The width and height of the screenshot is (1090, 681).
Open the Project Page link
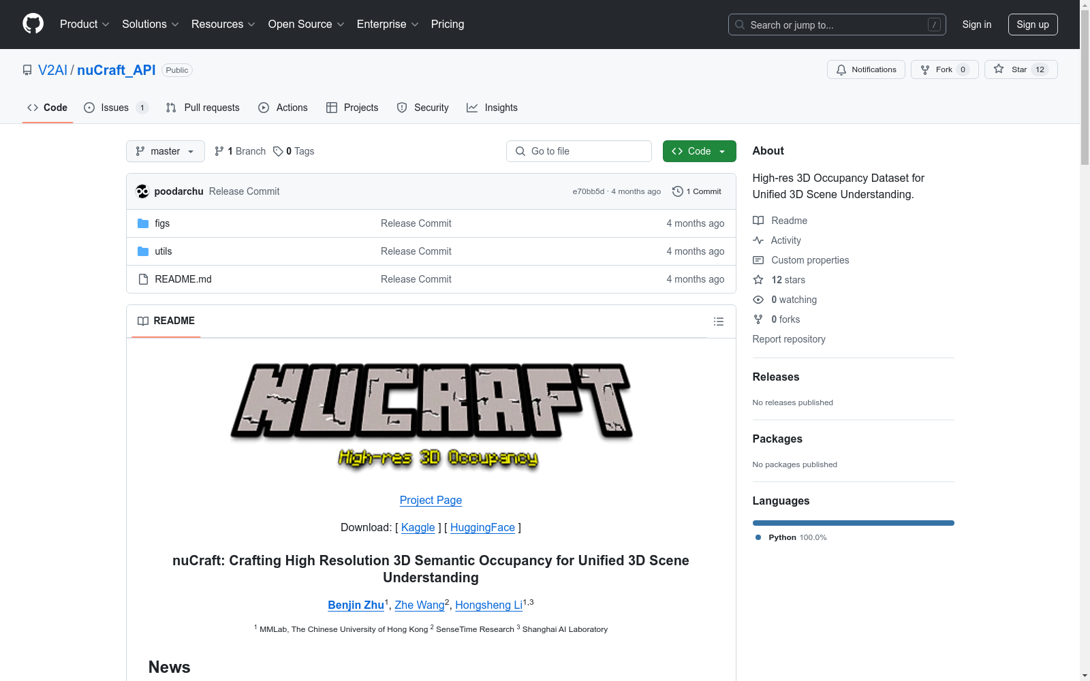431,501
